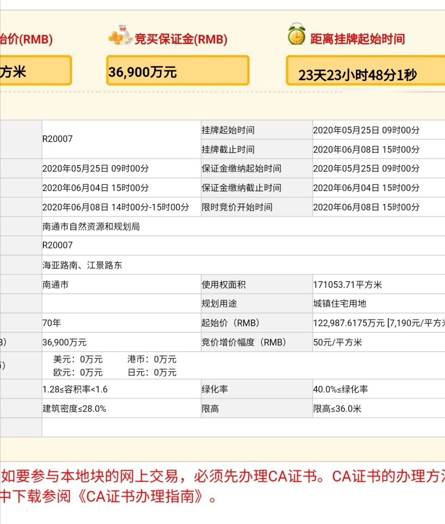The height and width of the screenshot is (524, 445).
Task: Click the bid increment 50元/平方米
Action: 337,342
